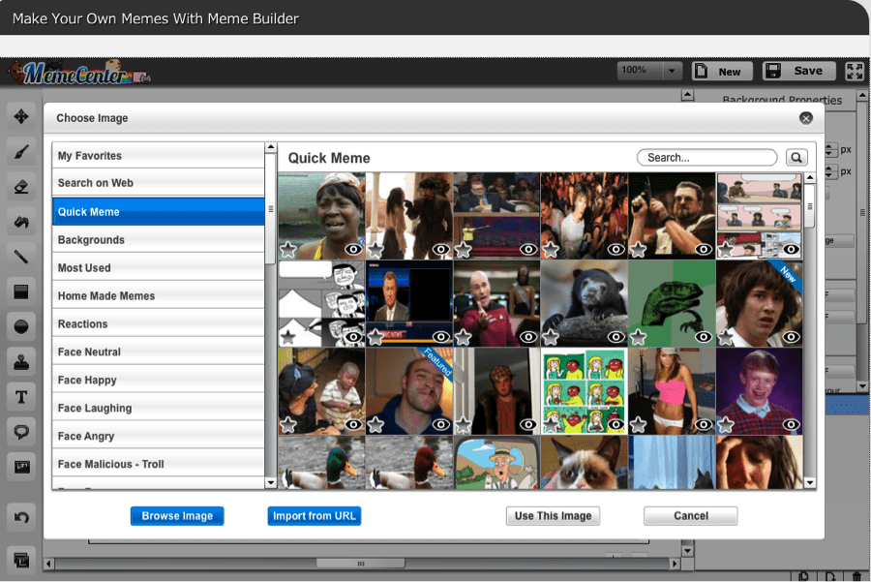
Task: Click the Save button
Action: pyautogui.click(x=799, y=71)
